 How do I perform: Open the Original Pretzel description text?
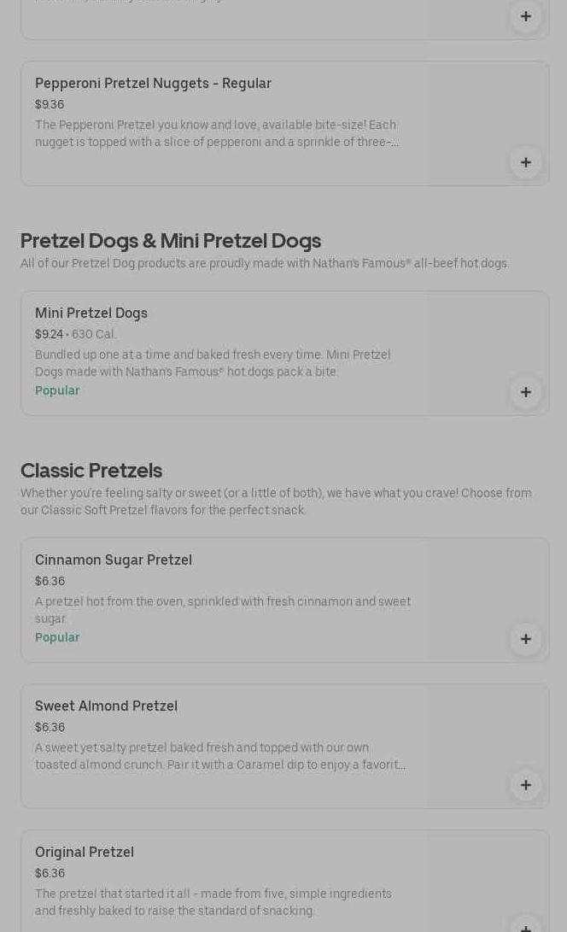point(213,902)
